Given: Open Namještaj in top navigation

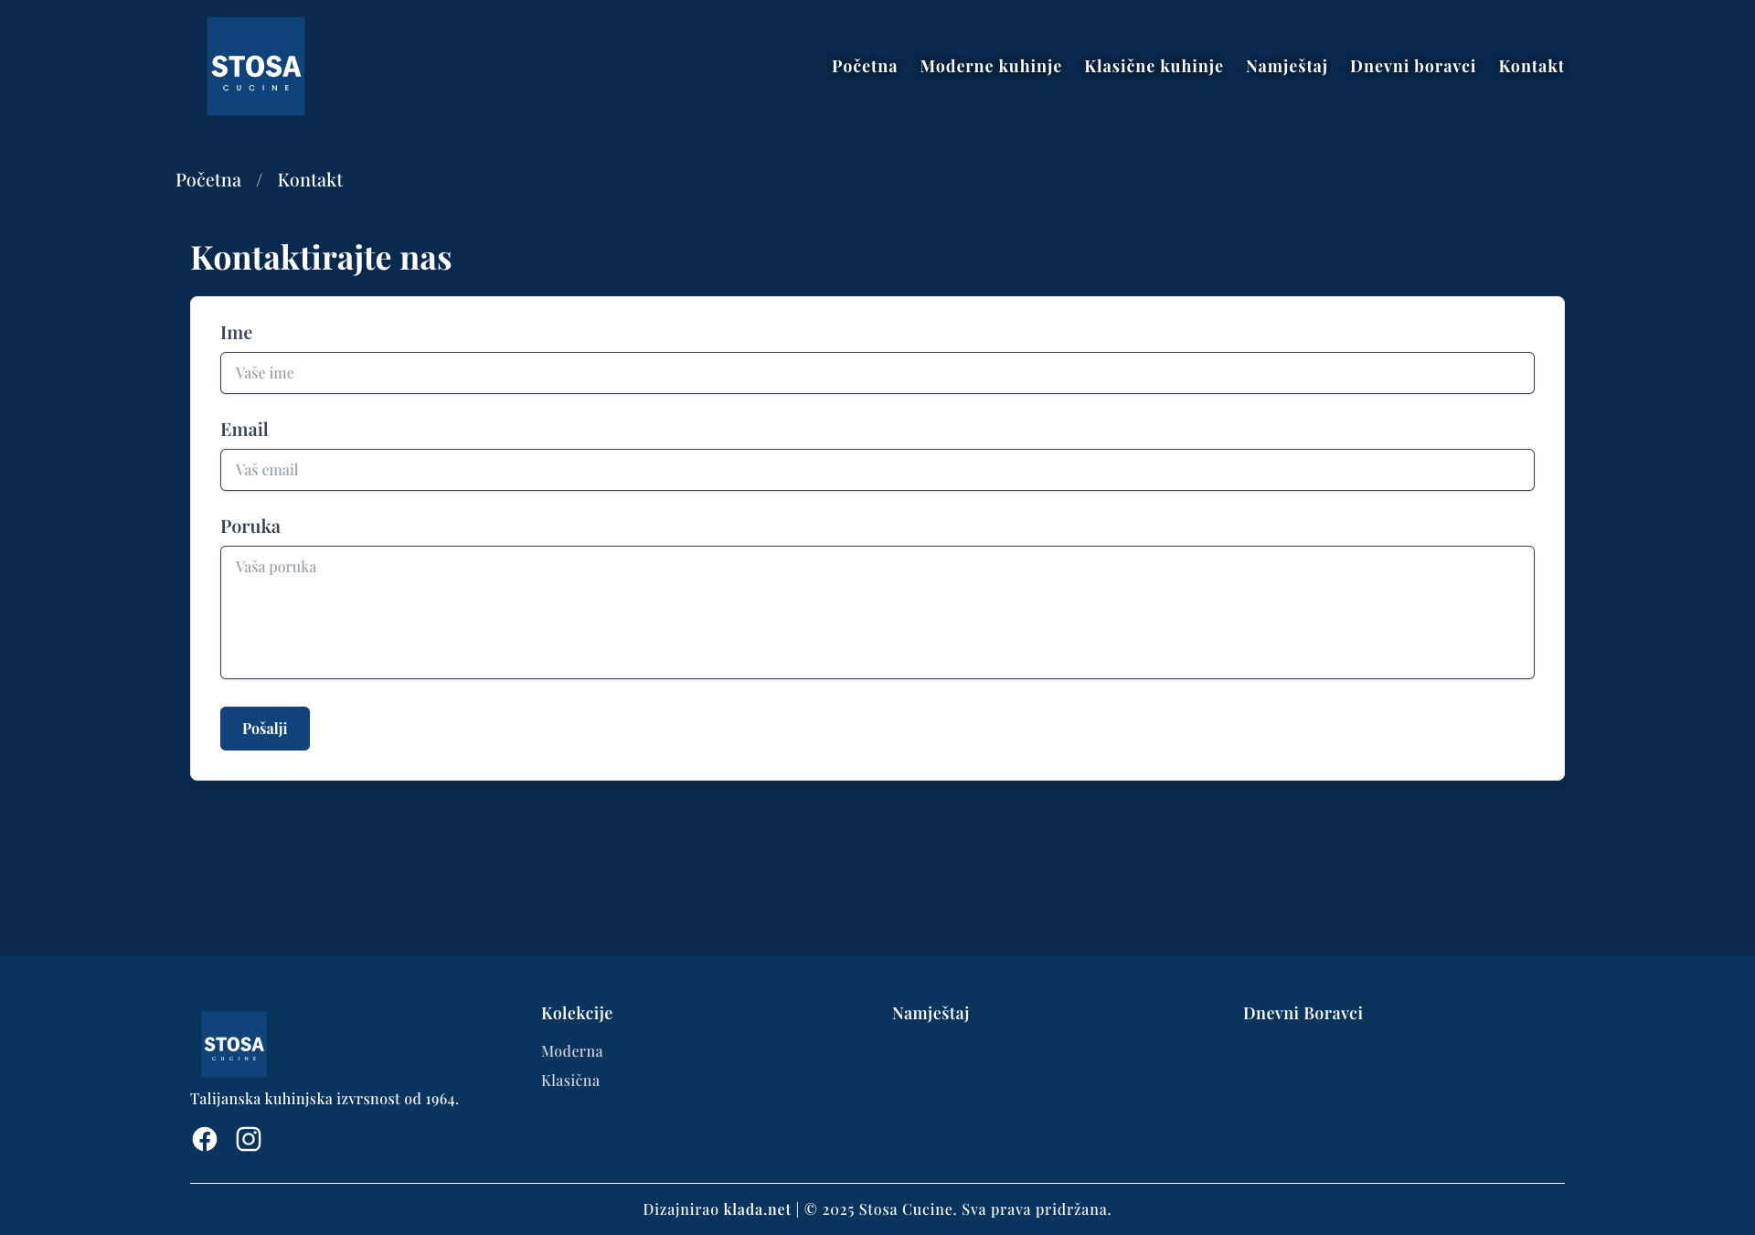Looking at the screenshot, I should tap(1286, 66).
